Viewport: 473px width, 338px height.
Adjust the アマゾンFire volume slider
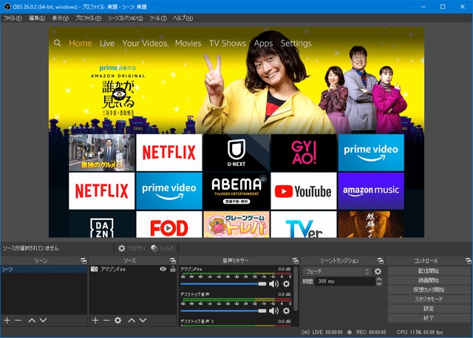[223, 284]
